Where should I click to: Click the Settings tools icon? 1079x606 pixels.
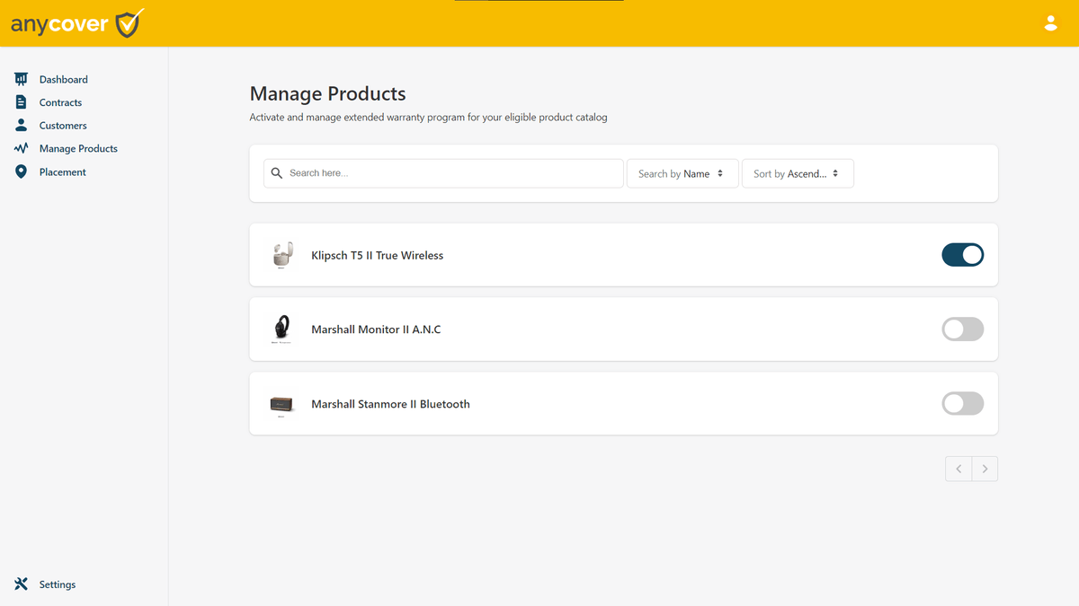tap(22, 584)
